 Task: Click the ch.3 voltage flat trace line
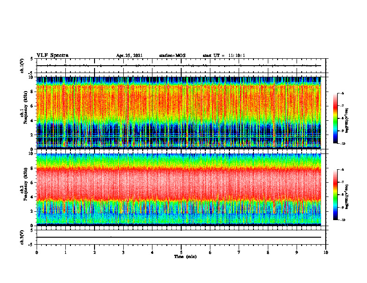(178, 237)
